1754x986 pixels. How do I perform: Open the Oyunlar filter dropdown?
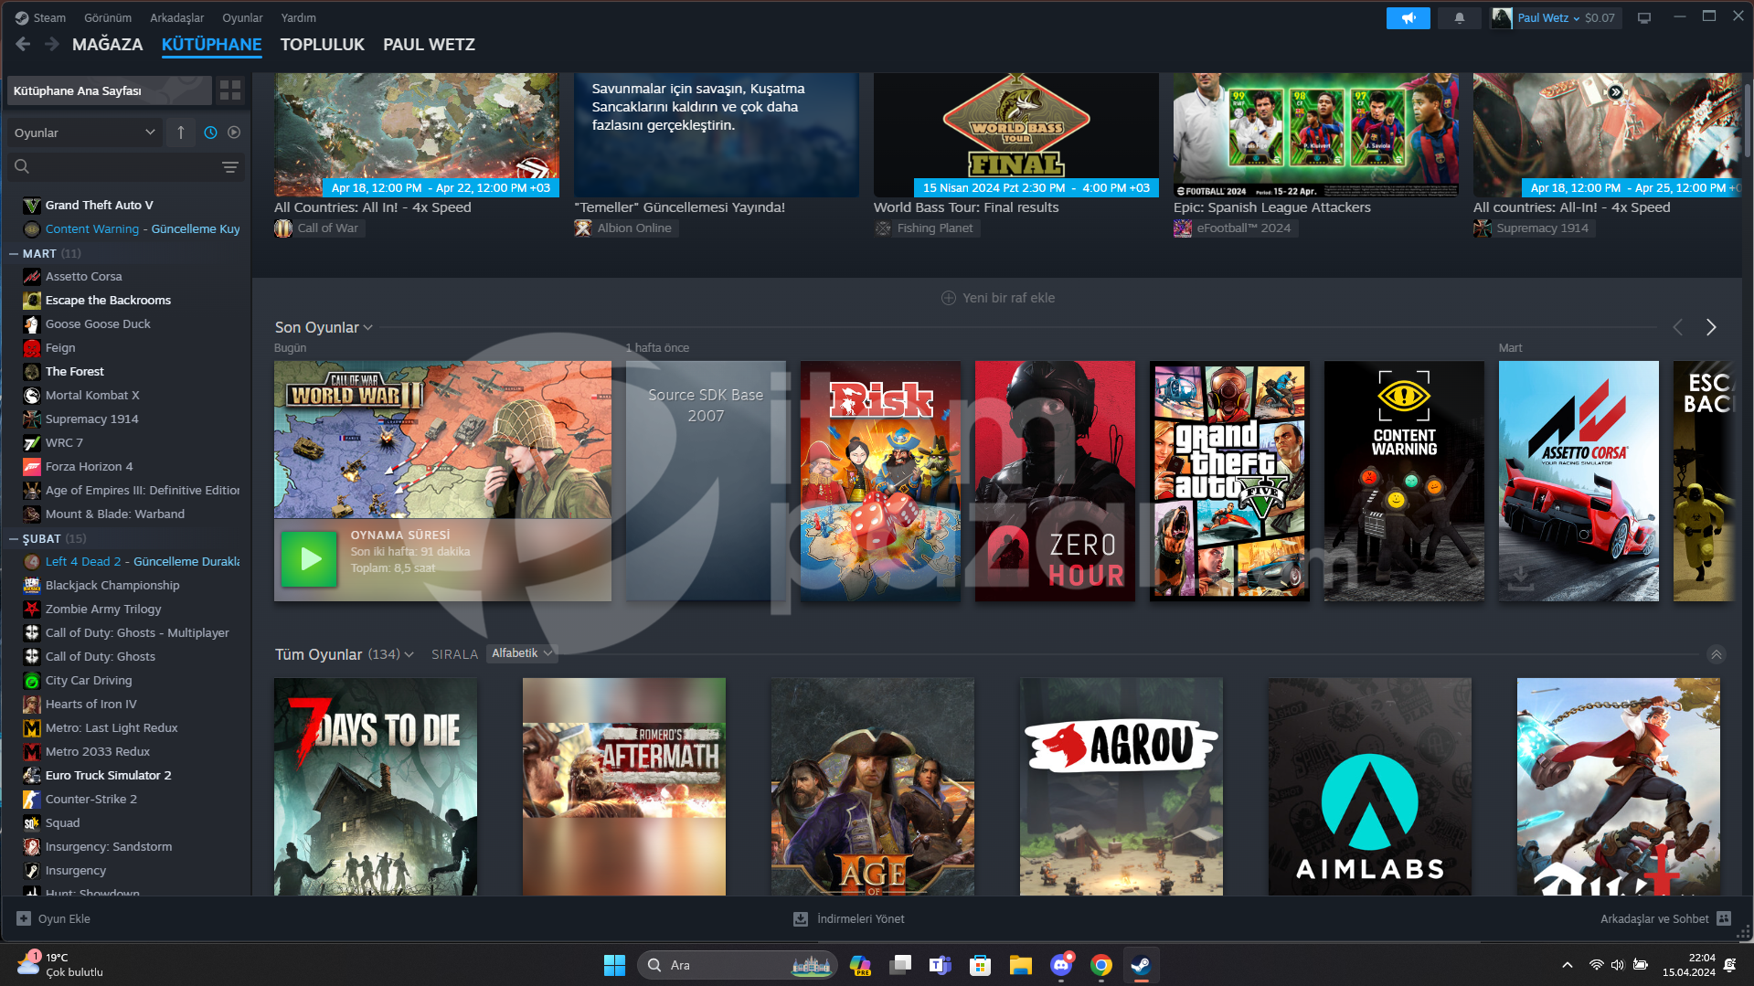point(84,133)
